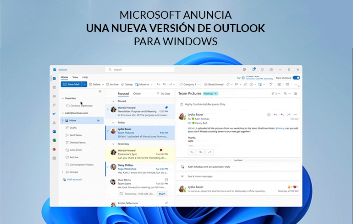Click the red flag icon in the ribbon
The image size is (353, 224).
237,85
